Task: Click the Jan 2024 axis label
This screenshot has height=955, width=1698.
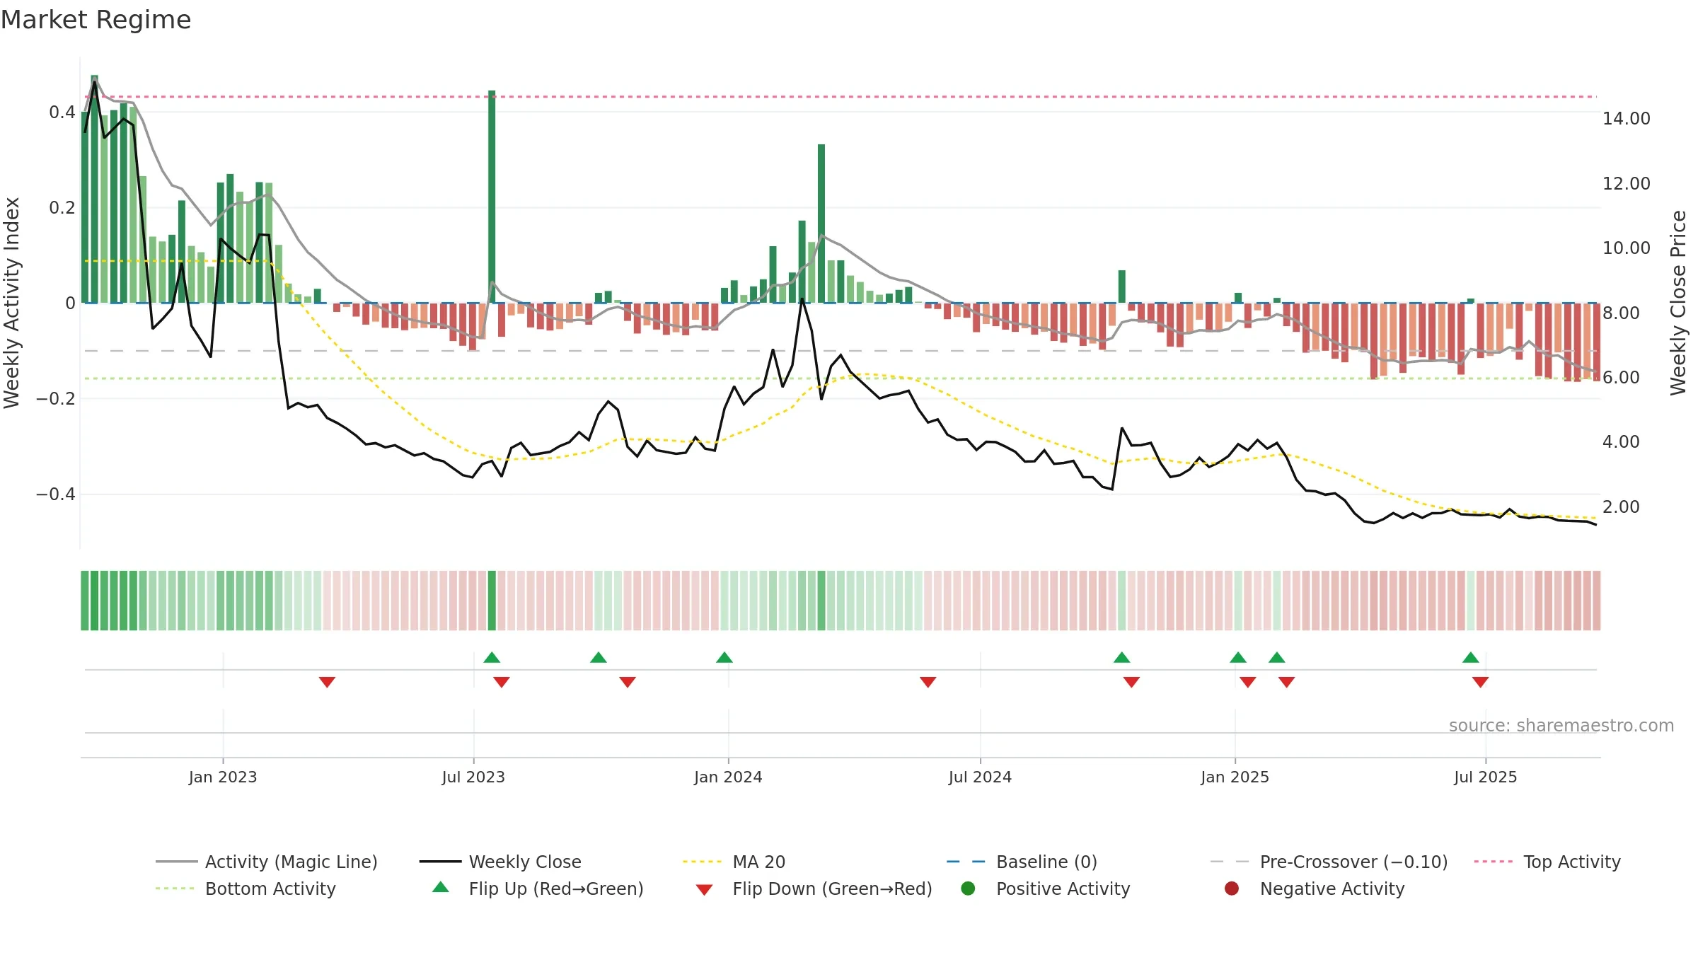Action: [728, 777]
